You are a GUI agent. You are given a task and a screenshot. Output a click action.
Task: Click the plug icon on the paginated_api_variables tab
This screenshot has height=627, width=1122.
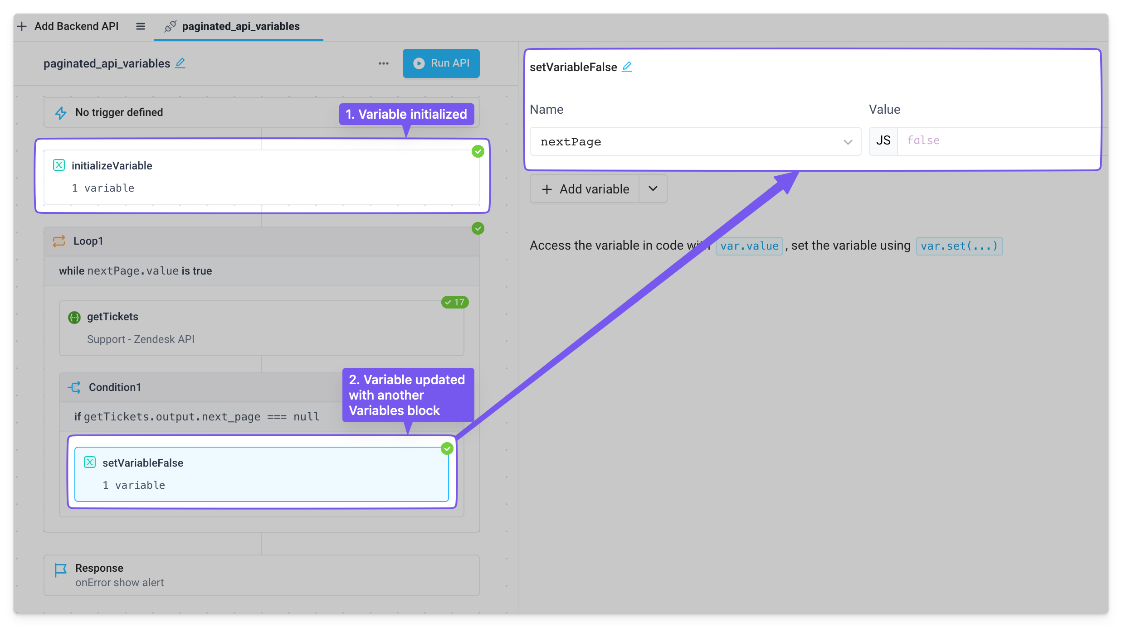click(x=171, y=26)
